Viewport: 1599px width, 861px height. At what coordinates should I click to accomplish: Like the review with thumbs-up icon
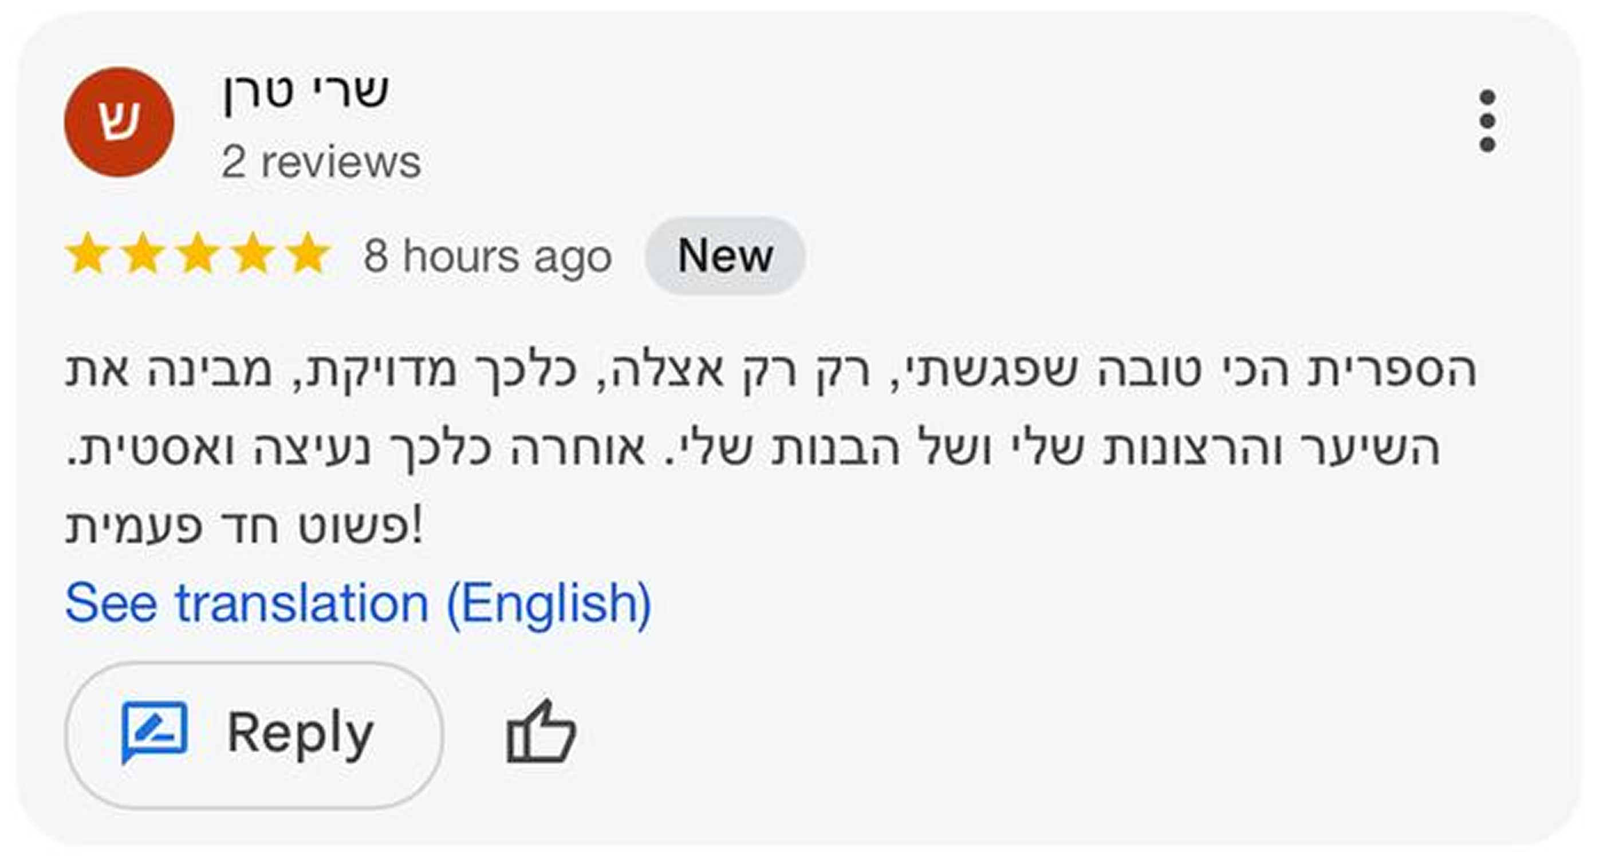(541, 732)
